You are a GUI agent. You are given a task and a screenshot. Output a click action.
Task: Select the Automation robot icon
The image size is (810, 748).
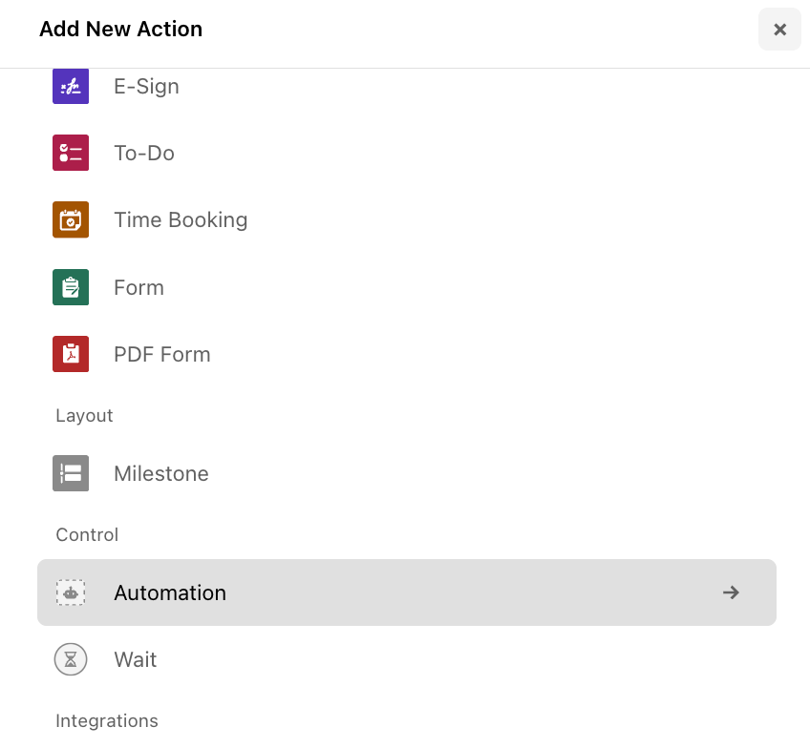click(71, 592)
